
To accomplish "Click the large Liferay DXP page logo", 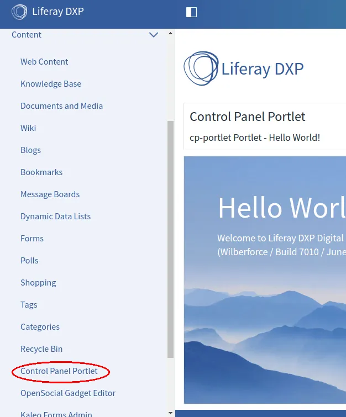I will (x=244, y=68).
